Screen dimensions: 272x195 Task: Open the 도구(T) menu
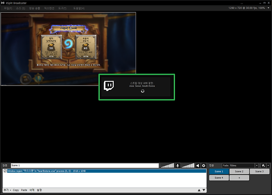coord(62,8)
